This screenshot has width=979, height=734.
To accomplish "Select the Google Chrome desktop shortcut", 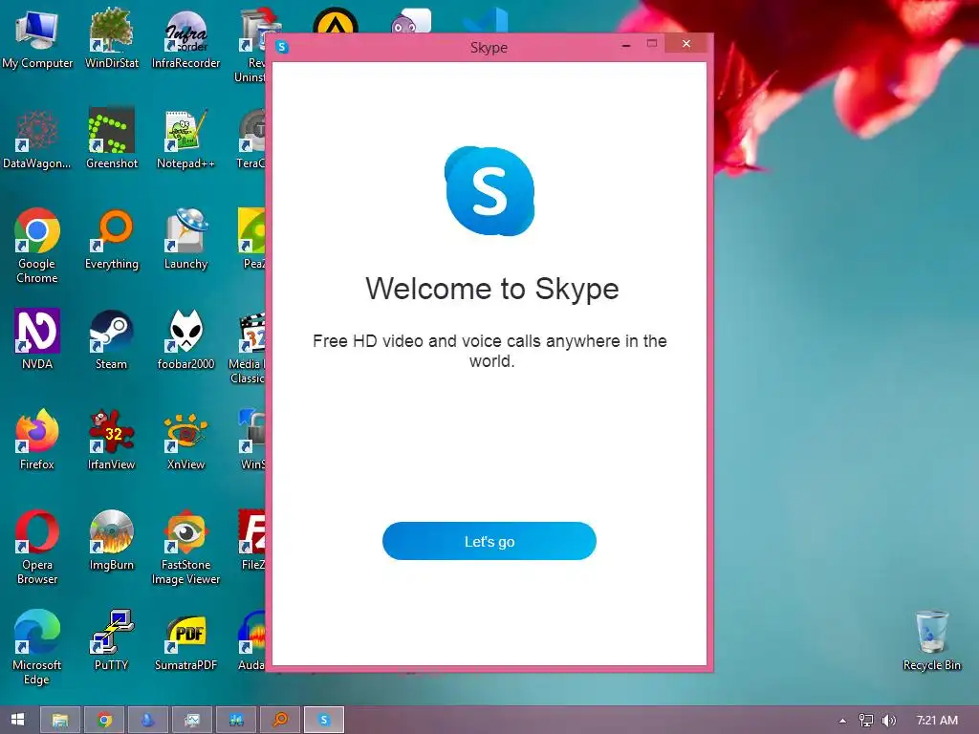I will 37,246.
